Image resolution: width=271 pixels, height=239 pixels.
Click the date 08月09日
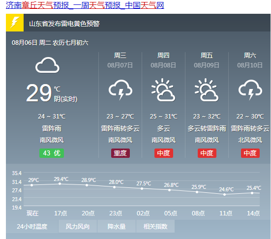coord(207,65)
